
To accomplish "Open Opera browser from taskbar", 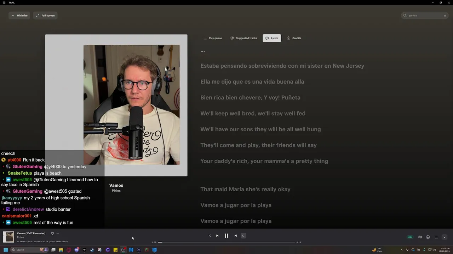I will (x=69, y=250).
